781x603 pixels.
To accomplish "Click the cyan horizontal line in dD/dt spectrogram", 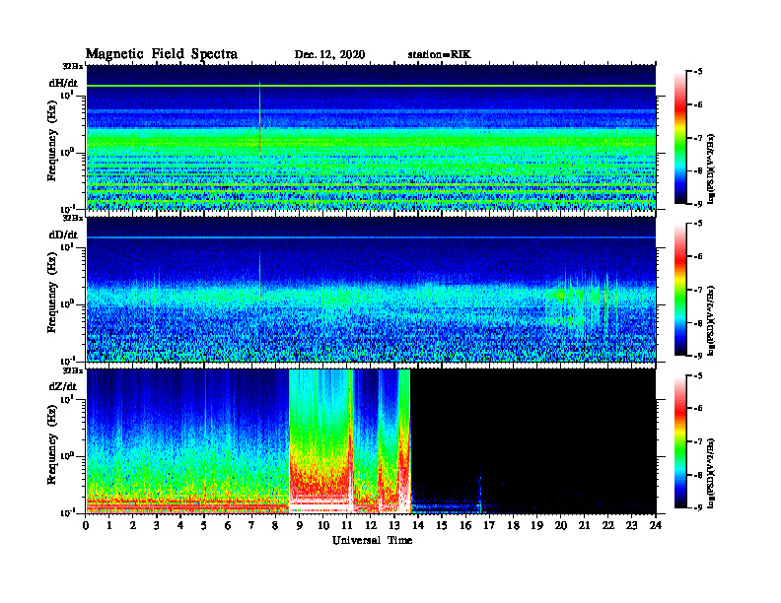I will tap(371, 237).
